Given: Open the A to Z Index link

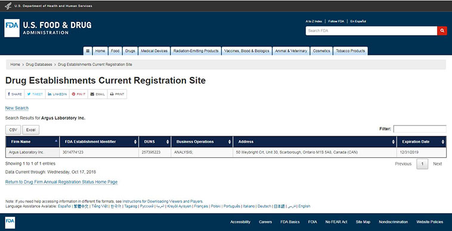Looking at the screenshot, I should 314,21.
